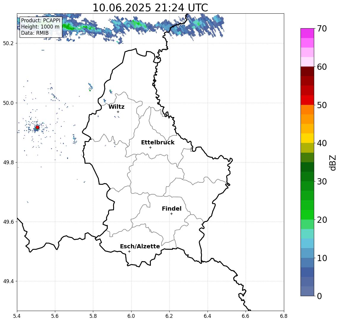Click the title '10.06.2025 21:24 UTC'
Viewport: 340px width, 322px height.
tap(150, 8)
